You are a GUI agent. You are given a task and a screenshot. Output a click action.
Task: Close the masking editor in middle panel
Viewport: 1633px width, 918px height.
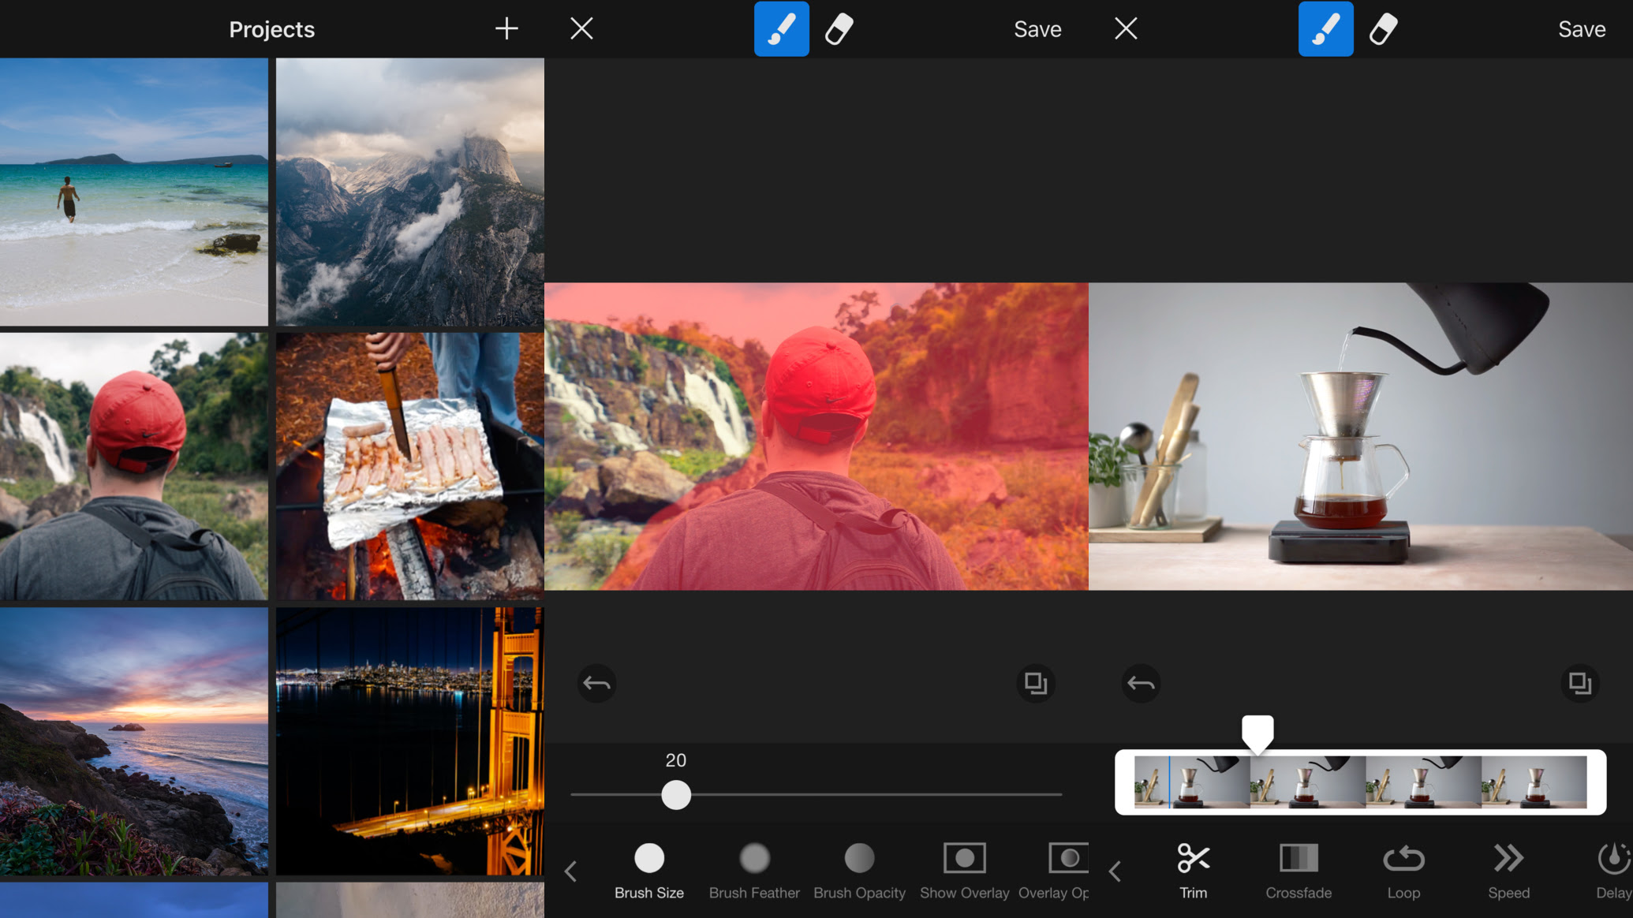pyautogui.click(x=581, y=29)
